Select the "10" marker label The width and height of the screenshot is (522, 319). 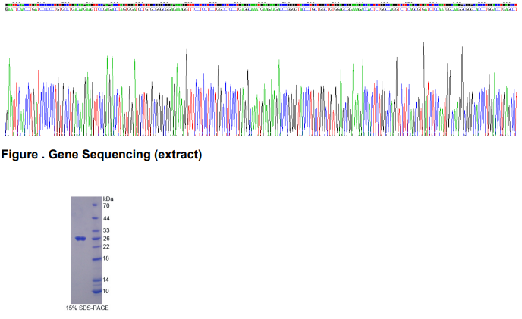pyautogui.click(x=106, y=292)
